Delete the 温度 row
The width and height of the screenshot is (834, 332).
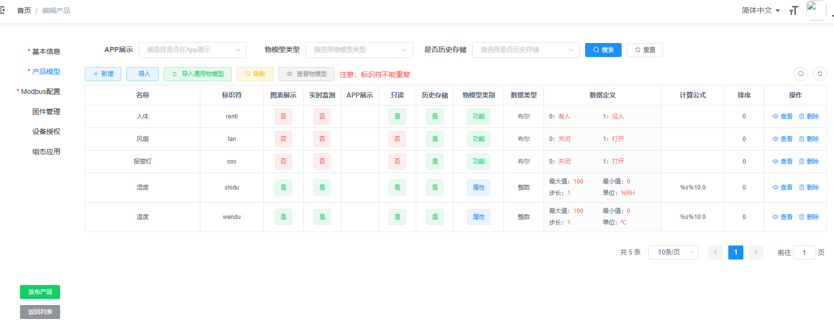pos(808,217)
